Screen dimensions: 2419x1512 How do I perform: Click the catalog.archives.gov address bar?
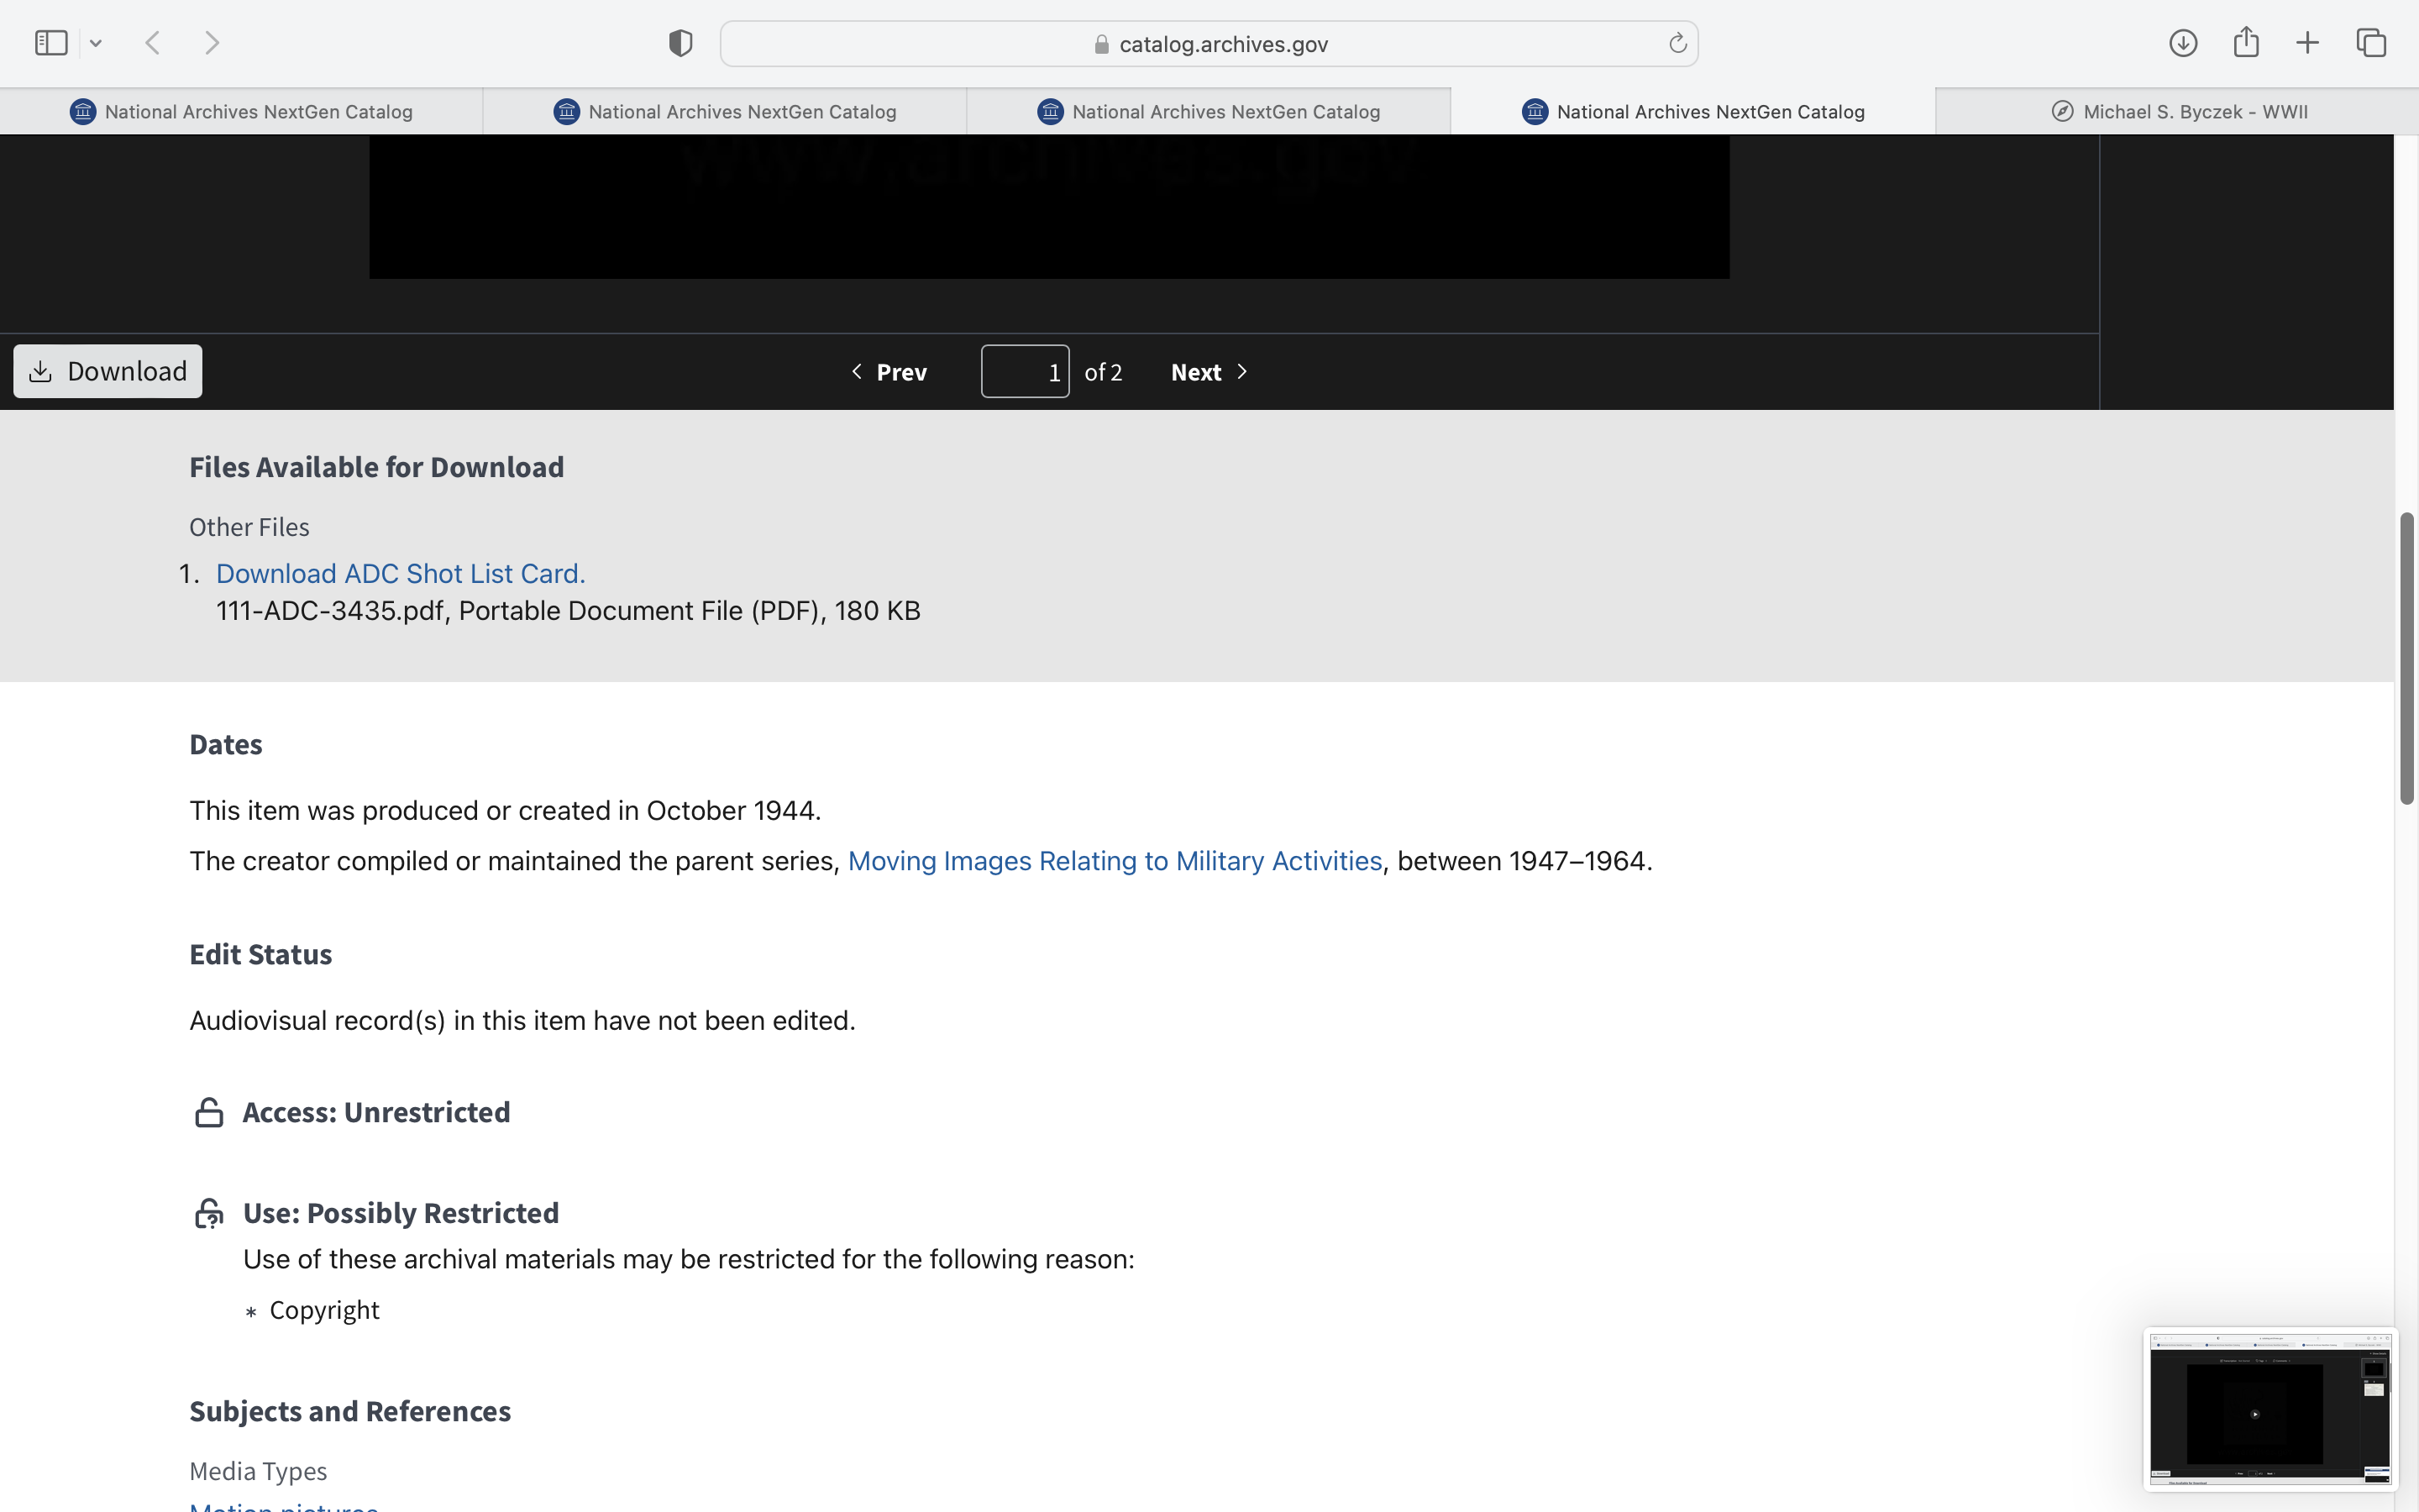(1209, 44)
